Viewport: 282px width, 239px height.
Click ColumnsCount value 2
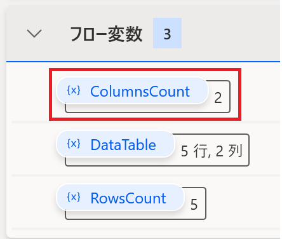pyautogui.click(x=218, y=98)
